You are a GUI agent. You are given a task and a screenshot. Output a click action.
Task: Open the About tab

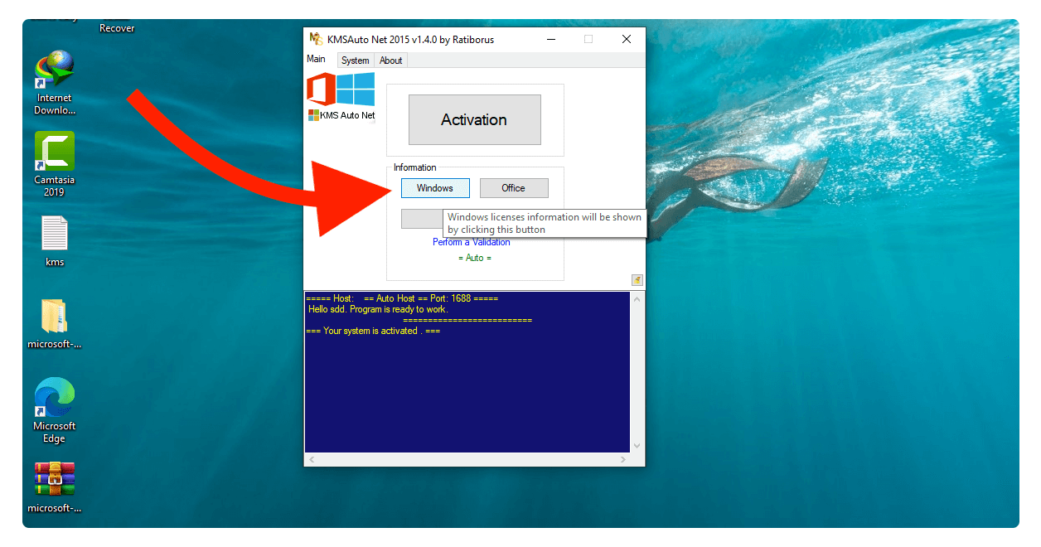tap(390, 61)
